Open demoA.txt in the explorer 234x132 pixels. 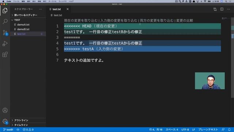[28, 25]
